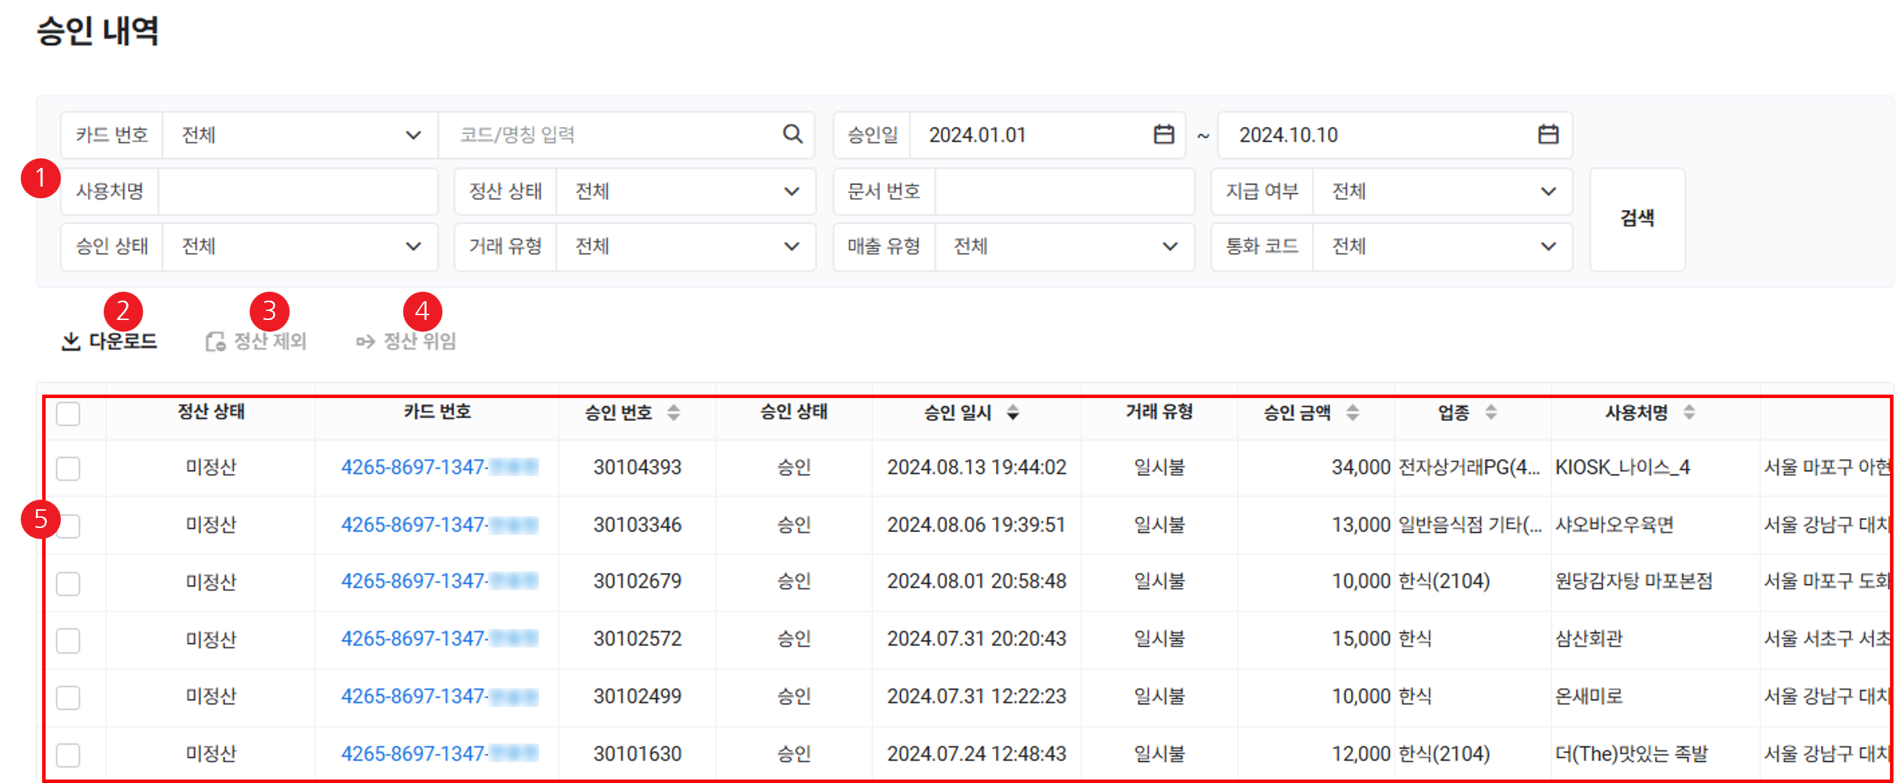Click the 다운로드 download icon
Screen dimensions: 1899x783
[71, 341]
